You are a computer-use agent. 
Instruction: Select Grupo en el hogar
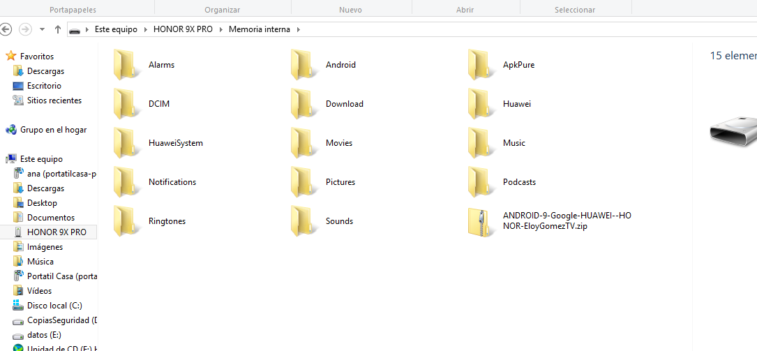tap(53, 130)
